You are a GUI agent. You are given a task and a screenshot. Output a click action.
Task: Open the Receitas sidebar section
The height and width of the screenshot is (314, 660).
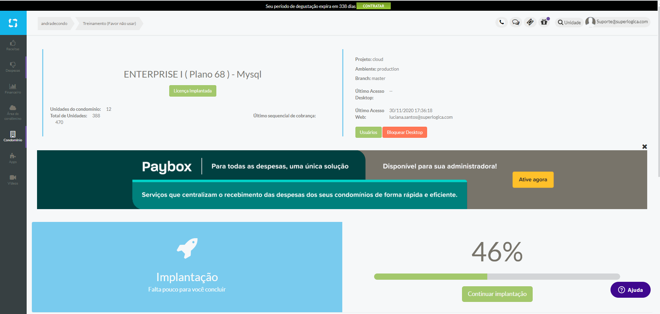tap(13, 45)
